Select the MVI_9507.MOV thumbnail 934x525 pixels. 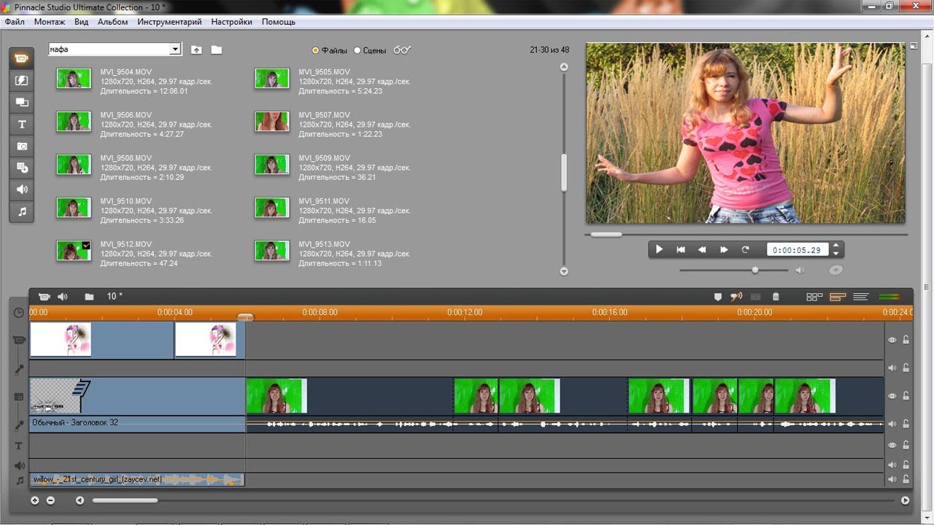[271, 121]
